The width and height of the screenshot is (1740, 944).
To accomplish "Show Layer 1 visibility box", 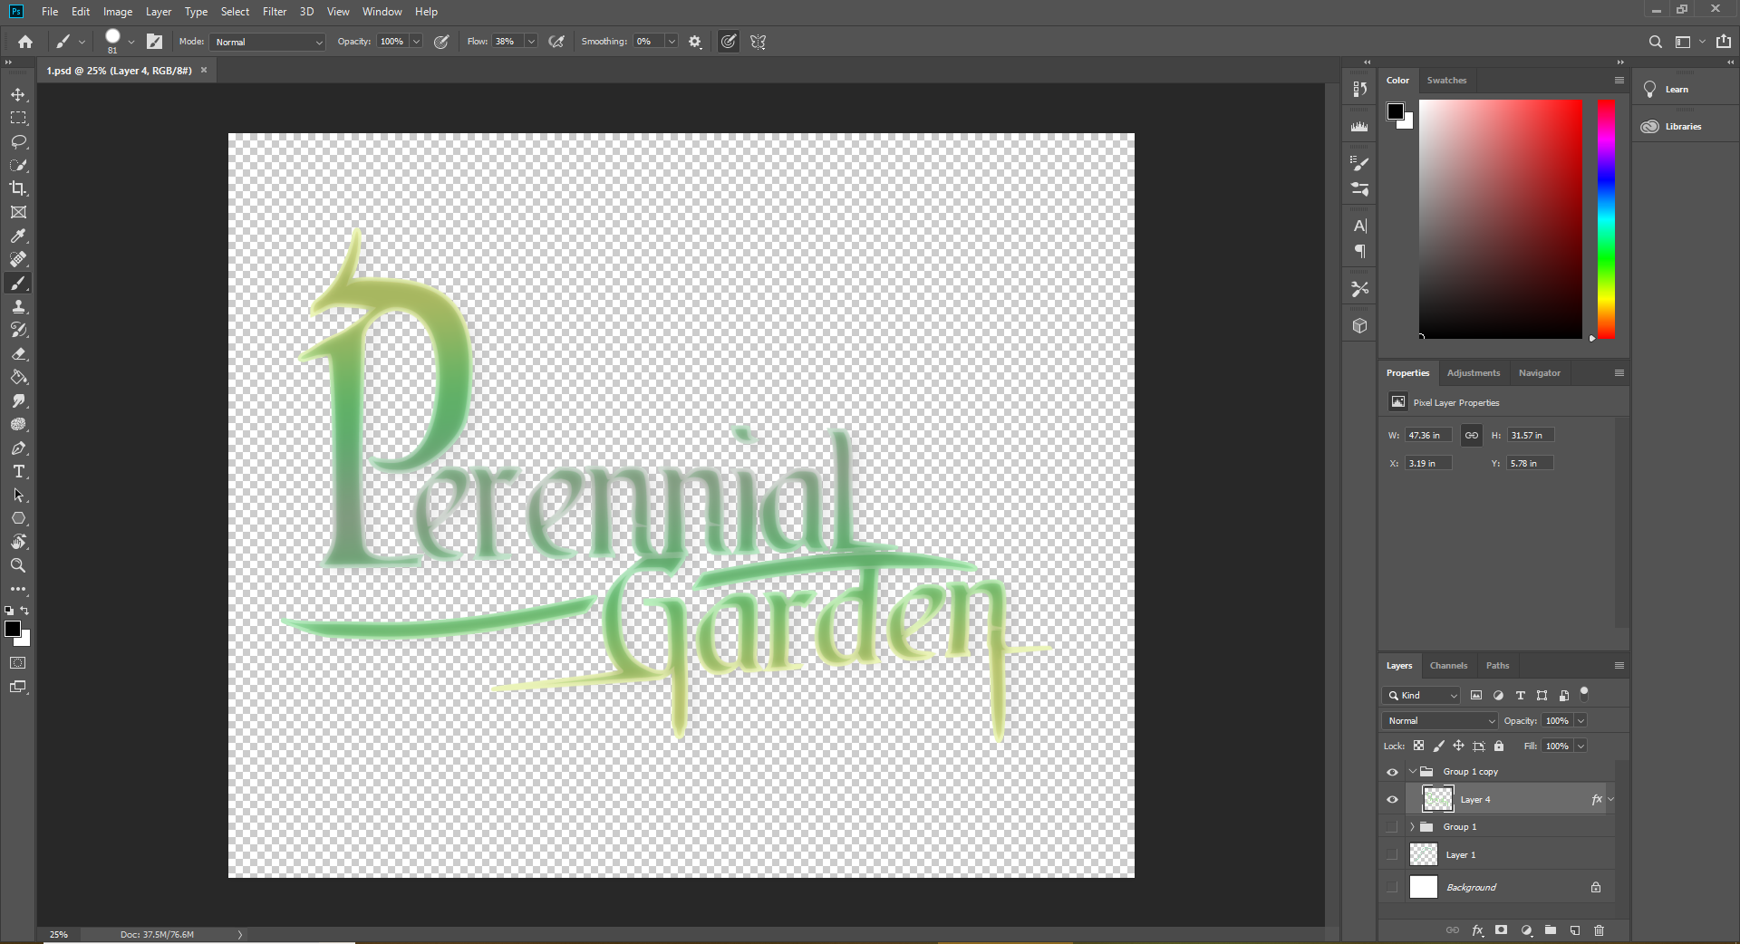I will pyautogui.click(x=1392, y=855).
